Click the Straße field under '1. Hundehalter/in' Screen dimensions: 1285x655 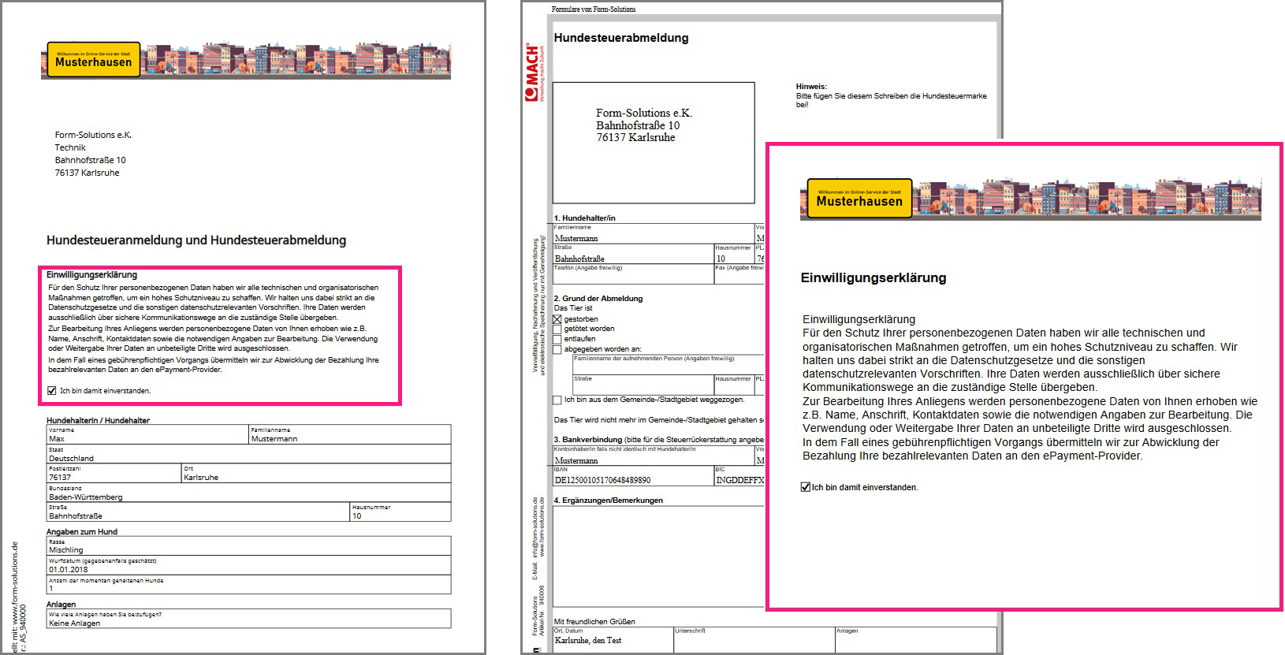pyautogui.click(x=633, y=254)
